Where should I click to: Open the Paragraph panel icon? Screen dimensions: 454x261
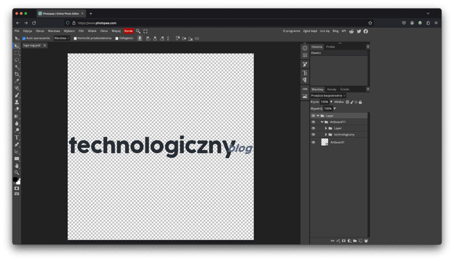(x=305, y=80)
